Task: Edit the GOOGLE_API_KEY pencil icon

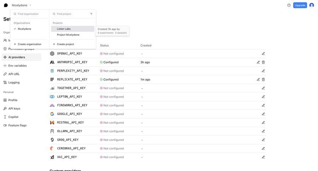Action: point(263,114)
